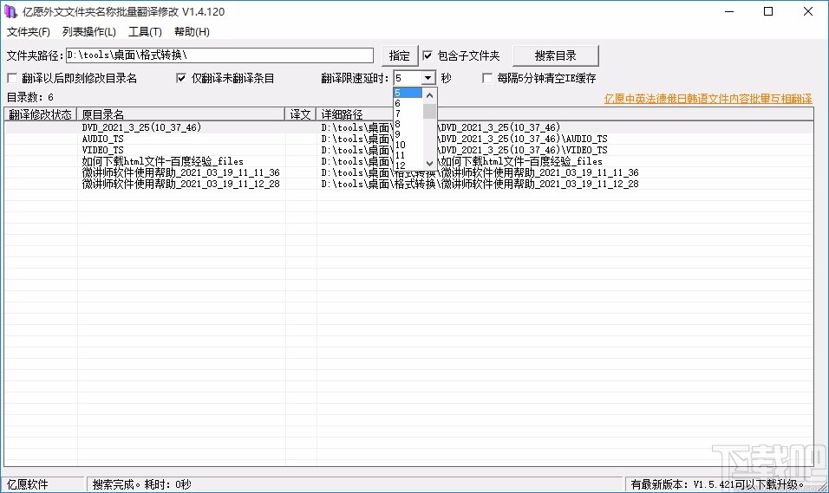Select 7 in delay dropdown list
The image size is (829, 493).
[x=408, y=114]
